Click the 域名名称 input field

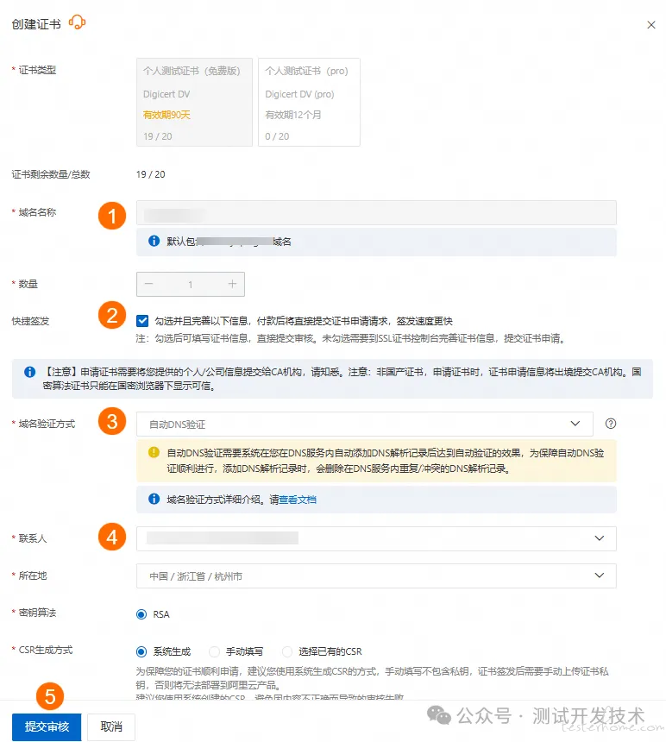tap(376, 213)
